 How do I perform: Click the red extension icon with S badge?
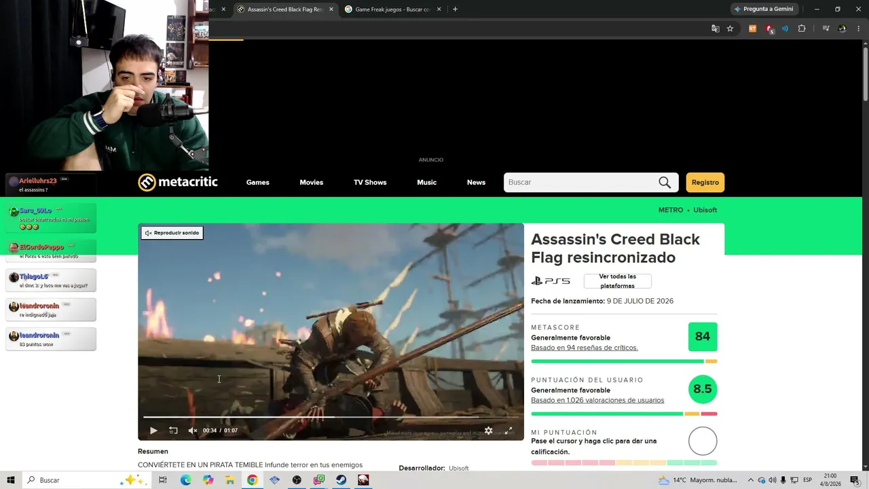pos(769,29)
